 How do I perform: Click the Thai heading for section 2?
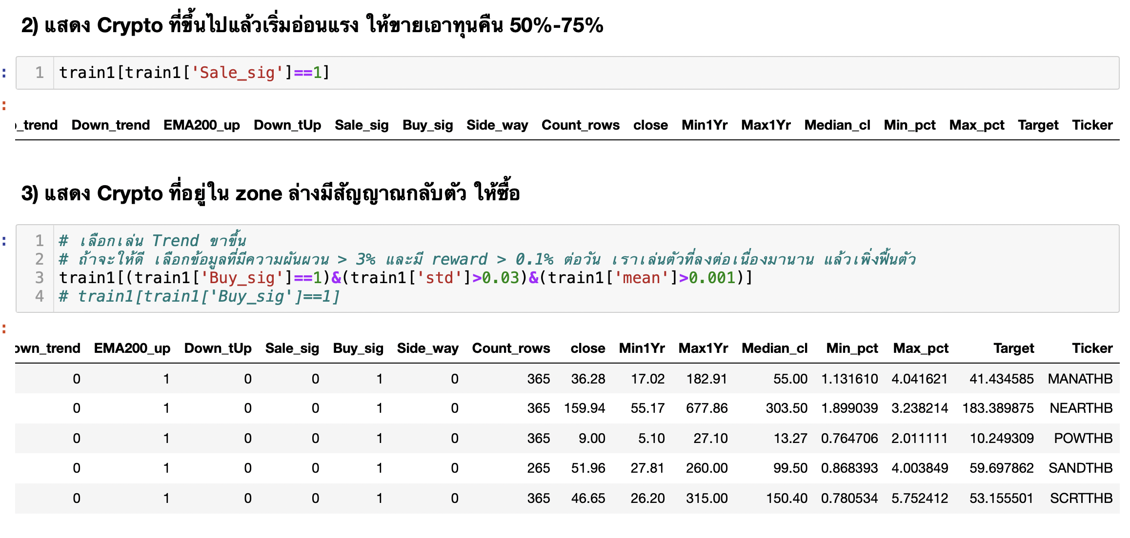(312, 25)
